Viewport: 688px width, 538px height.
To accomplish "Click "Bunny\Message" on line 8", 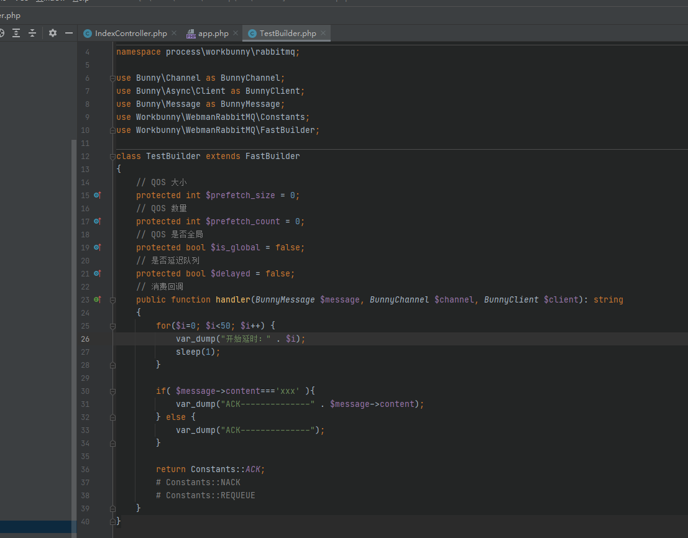I will pos(168,104).
